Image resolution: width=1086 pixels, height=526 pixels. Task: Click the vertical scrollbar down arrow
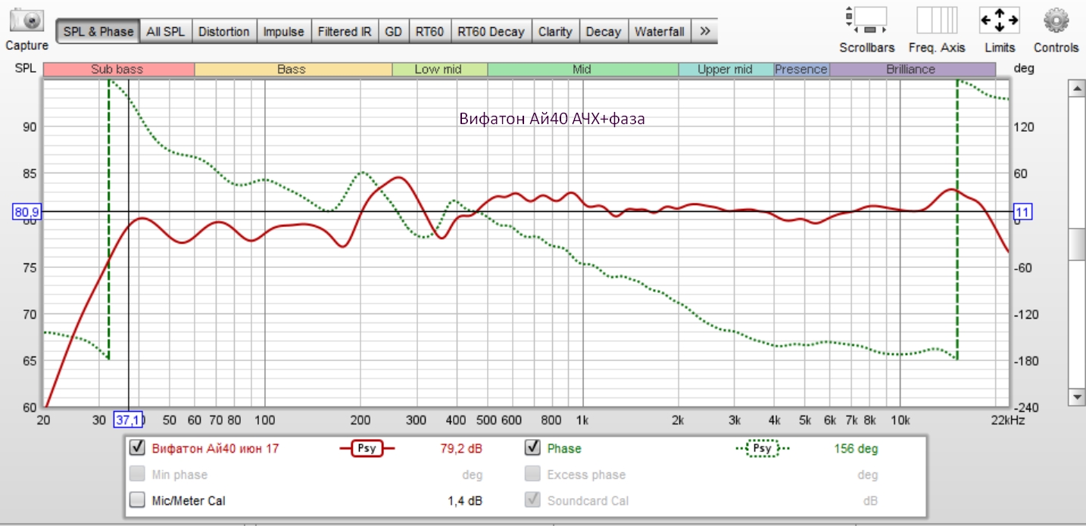[x=1076, y=397]
